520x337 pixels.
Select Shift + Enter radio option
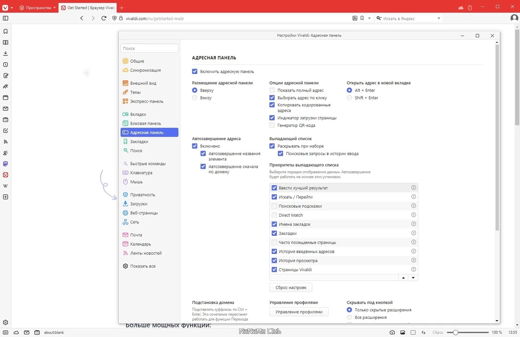350,98
